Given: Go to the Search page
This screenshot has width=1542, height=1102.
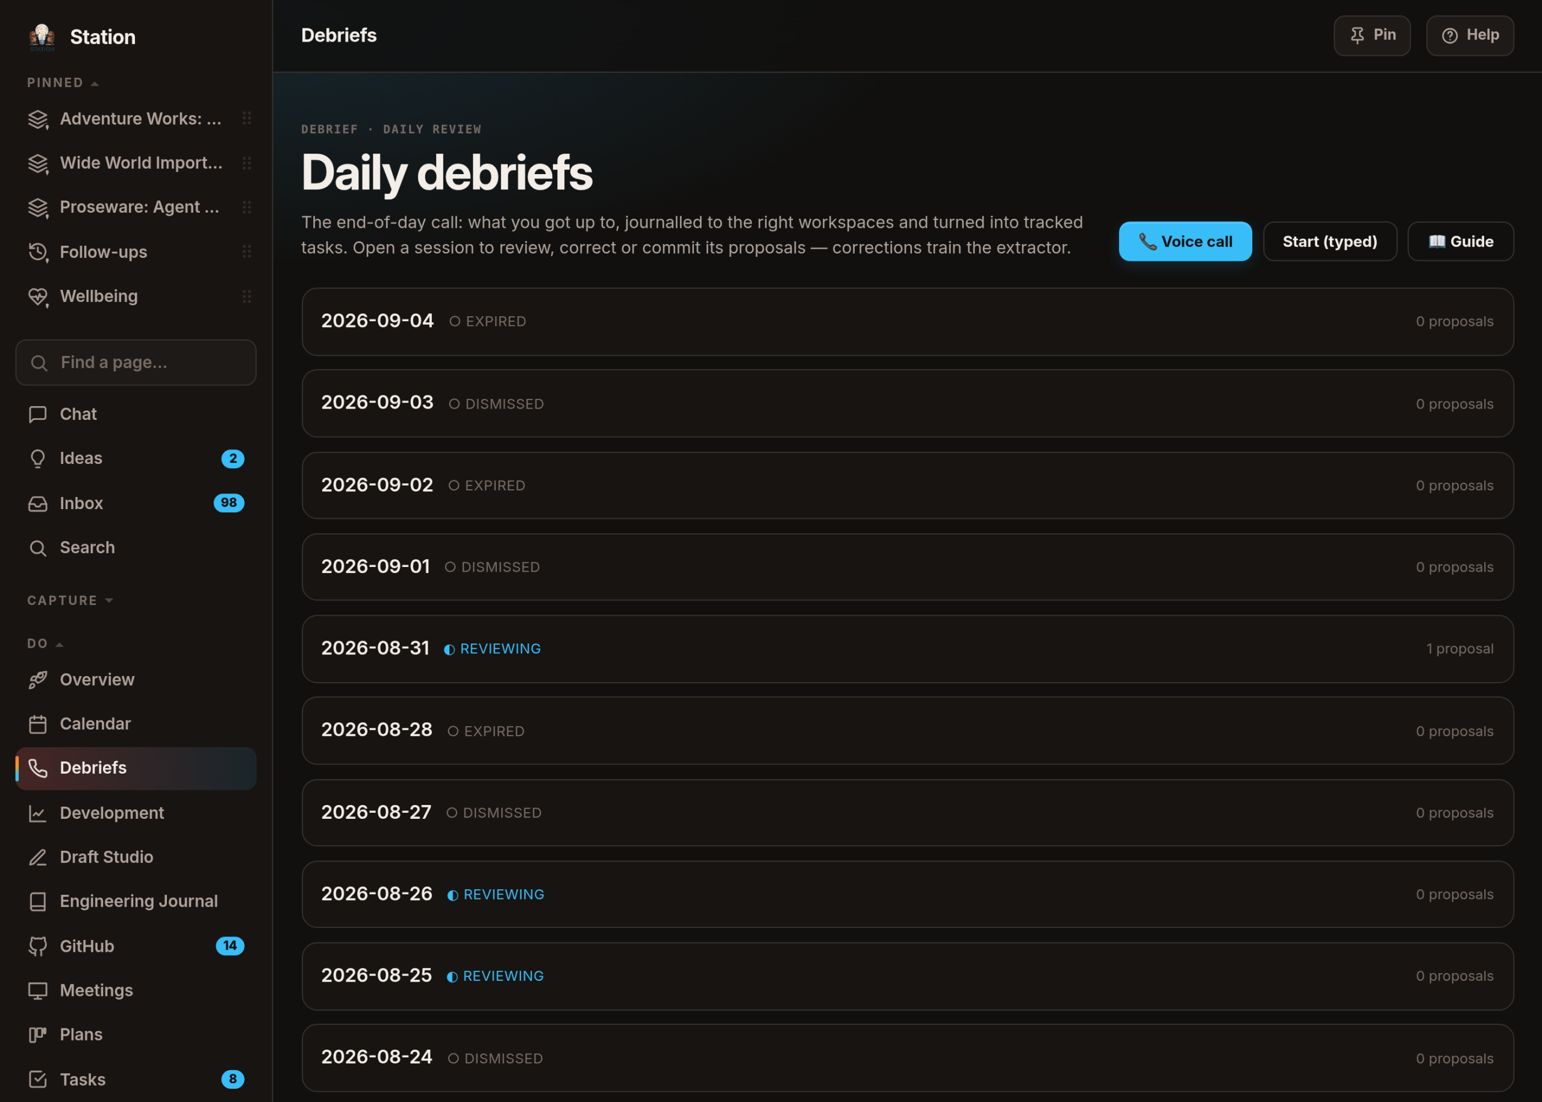Looking at the screenshot, I should pyautogui.click(x=136, y=548).
